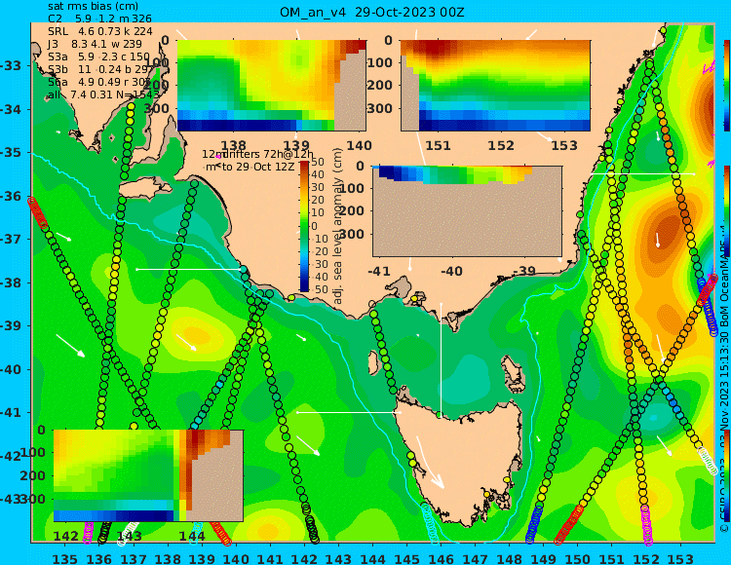Click the S3a satellite statistics row

(x=98, y=56)
